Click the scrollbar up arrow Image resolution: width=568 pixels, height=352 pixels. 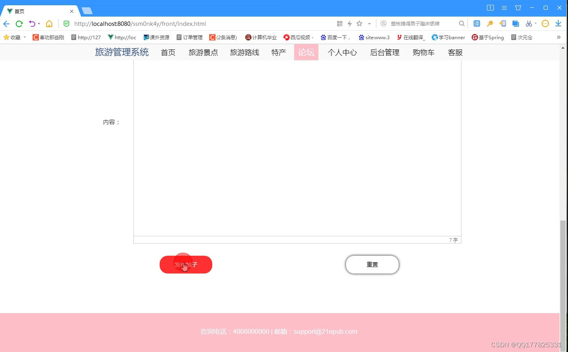[563, 47]
